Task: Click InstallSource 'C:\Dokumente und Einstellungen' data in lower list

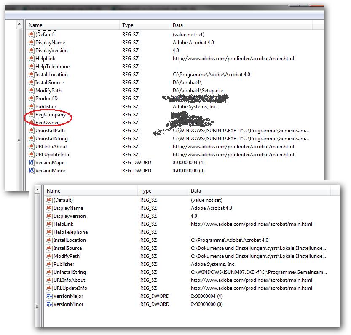Action: [x=258, y=248]
